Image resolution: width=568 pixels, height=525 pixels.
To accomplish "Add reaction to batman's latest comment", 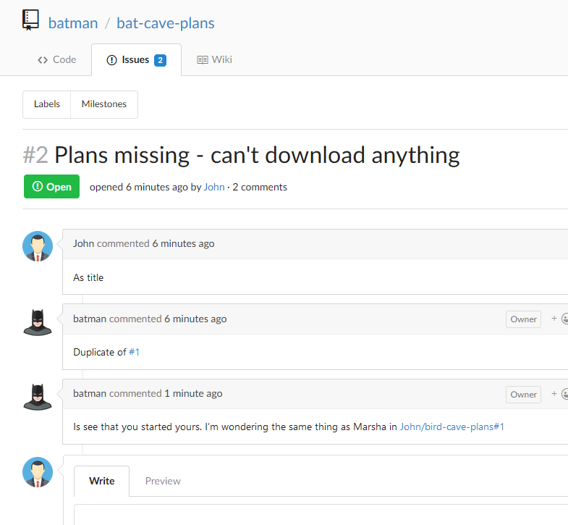I will click(x=559, y=394).
